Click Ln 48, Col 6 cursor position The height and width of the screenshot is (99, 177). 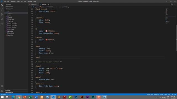[150, 95]
